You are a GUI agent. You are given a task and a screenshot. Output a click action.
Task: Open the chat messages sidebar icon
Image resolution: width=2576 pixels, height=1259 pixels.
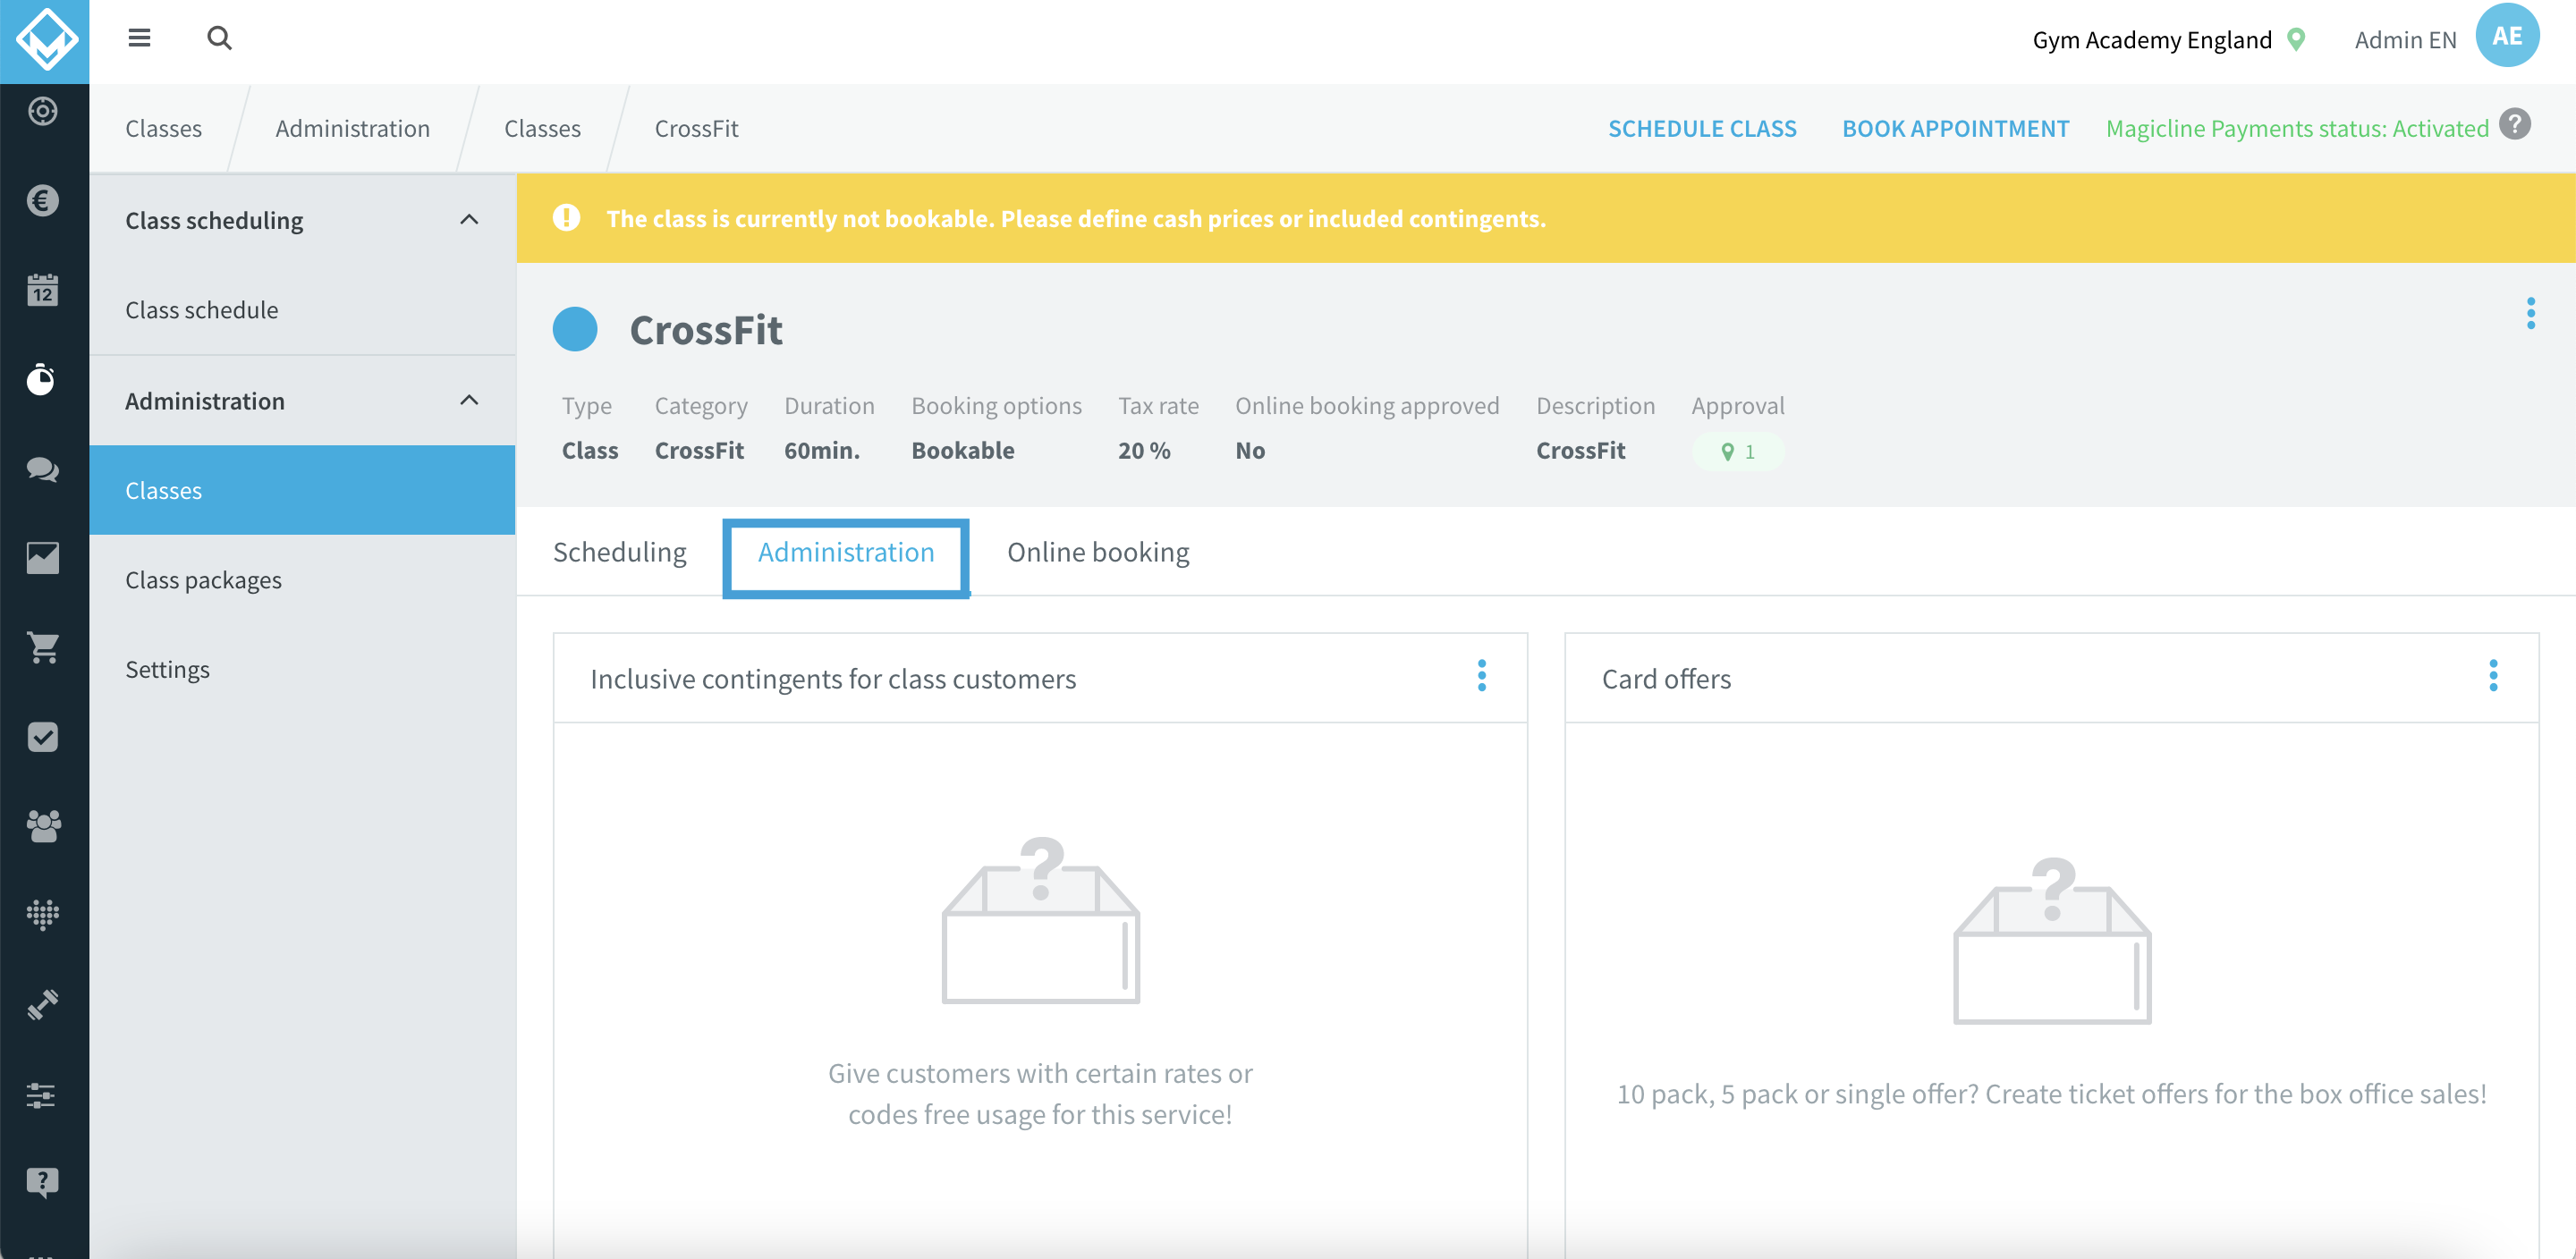pyautogui.click(x=43, y=469)
